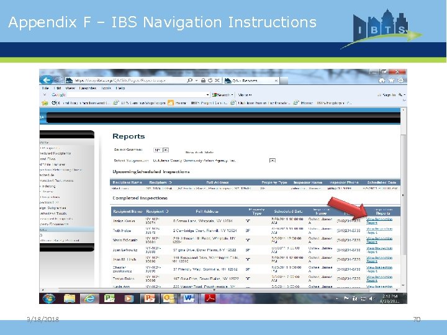This screenshot has height=335, width=447.
Task: Expand the Select Grantee NY dropdown
Action: click(166, 150)
